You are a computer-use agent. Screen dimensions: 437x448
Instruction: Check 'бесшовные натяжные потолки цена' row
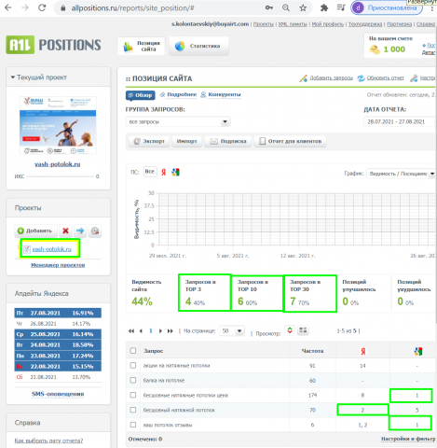click(133, 395)
